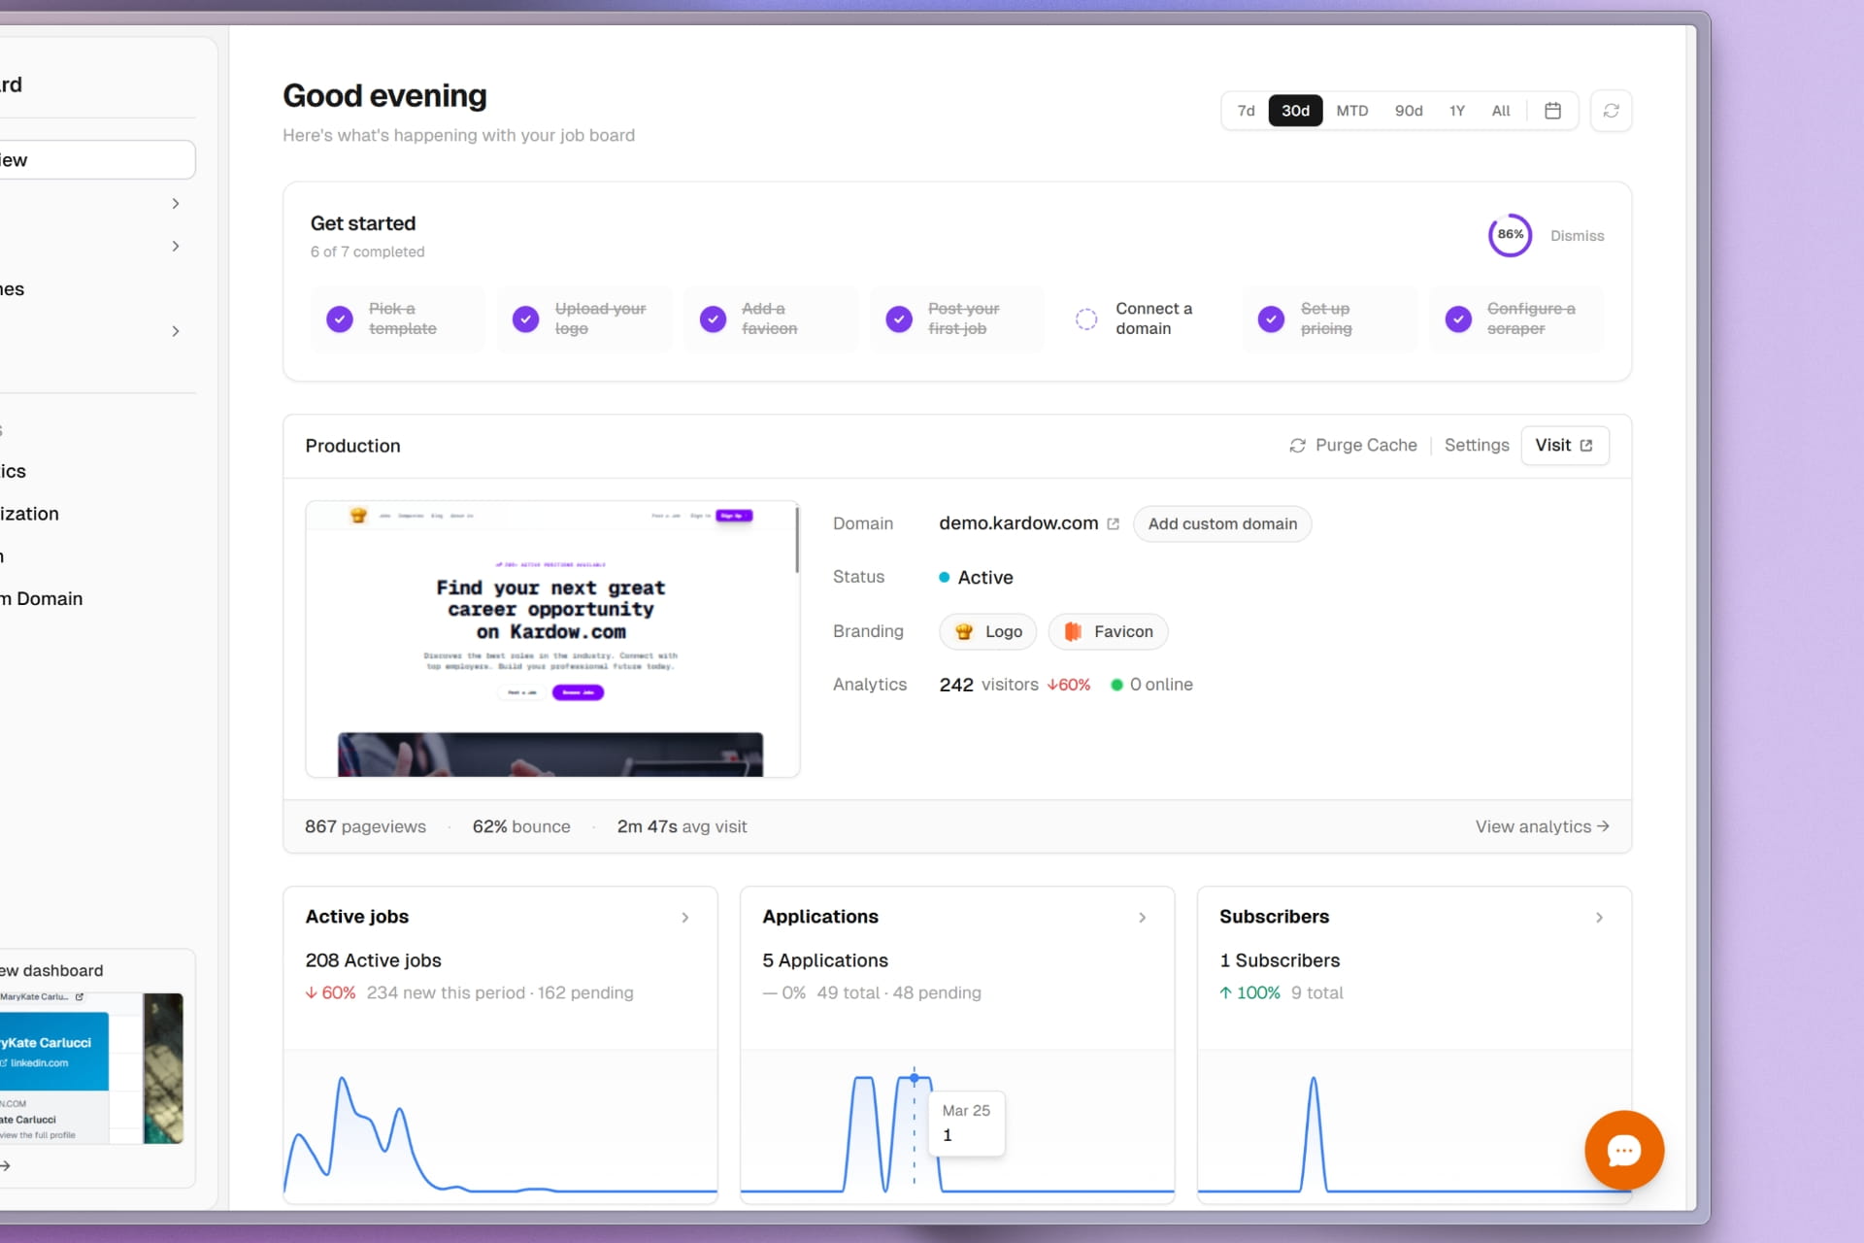Switch to the 7d time range
The image size is (1864, 1243).
click(1246, 110)
